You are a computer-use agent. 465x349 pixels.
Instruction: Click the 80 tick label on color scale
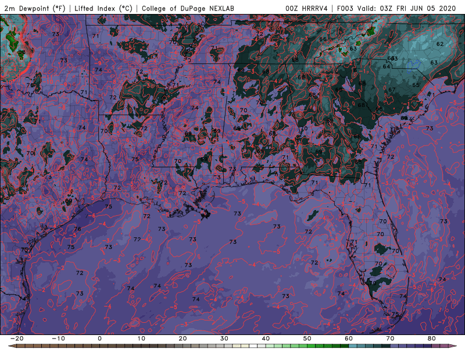[432, 339]
